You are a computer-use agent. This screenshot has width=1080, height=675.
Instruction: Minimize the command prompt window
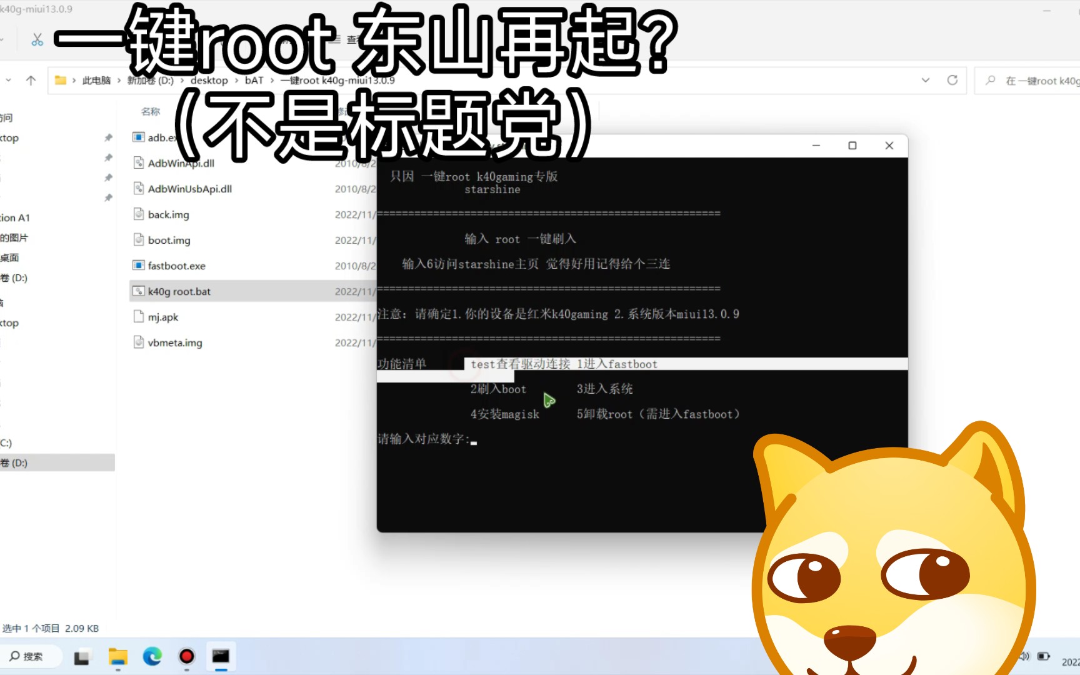[816, 146]
